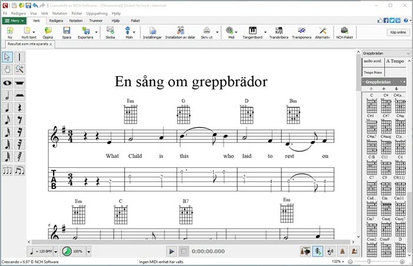Screen dimensions: 413x266
Task: Open the Redigera menu in the menu bar
Action: coord(18,14)
